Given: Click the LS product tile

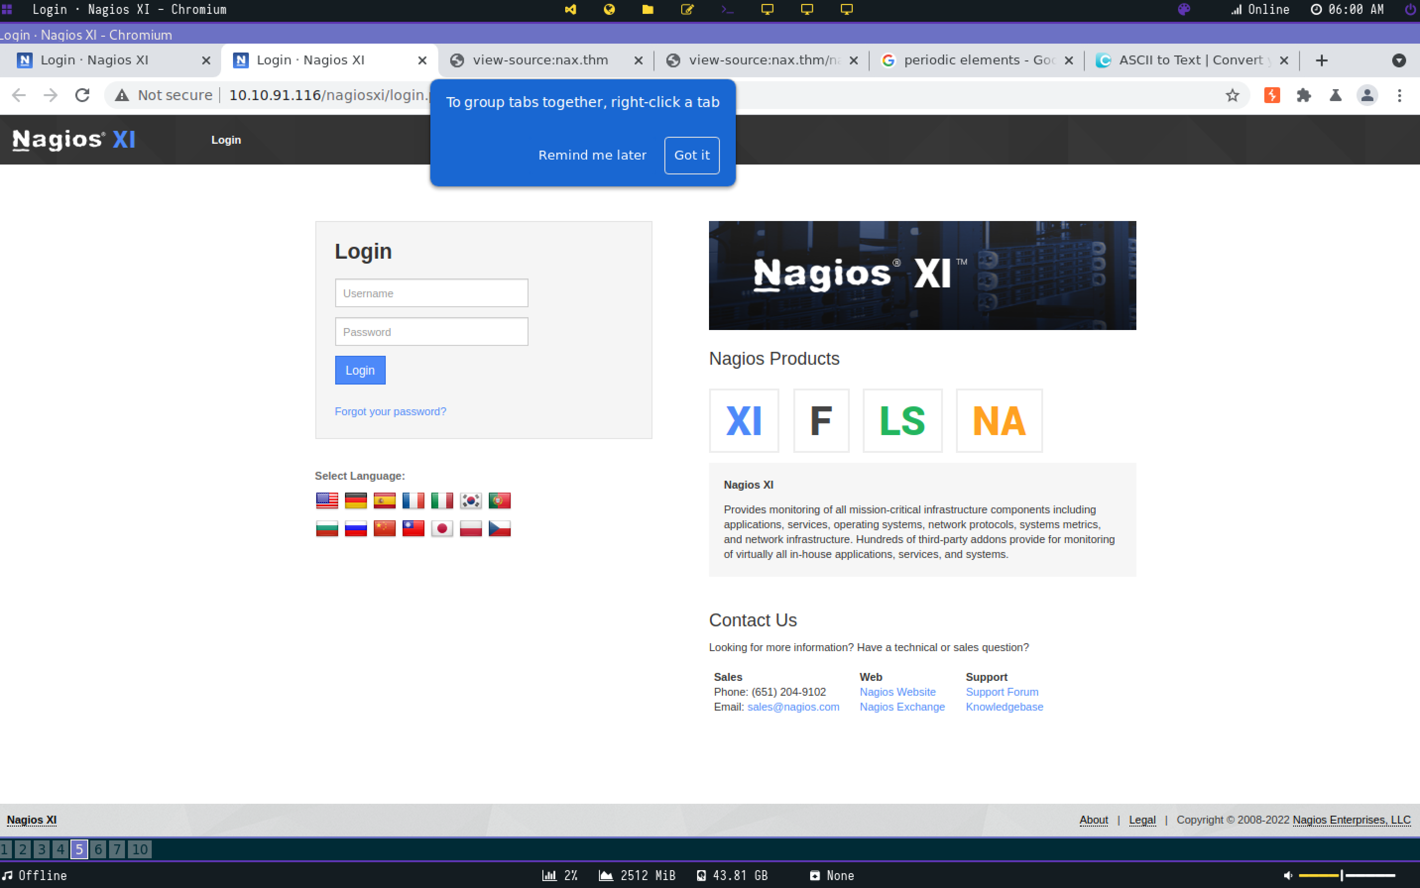Looking at the screenshot, I should point(902,421).
